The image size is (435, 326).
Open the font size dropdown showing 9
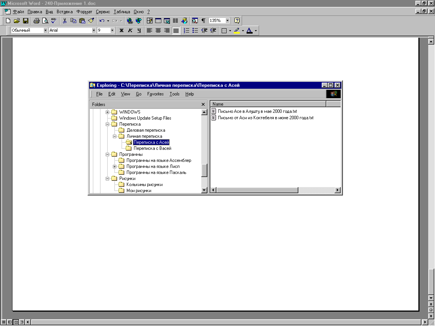113,31
